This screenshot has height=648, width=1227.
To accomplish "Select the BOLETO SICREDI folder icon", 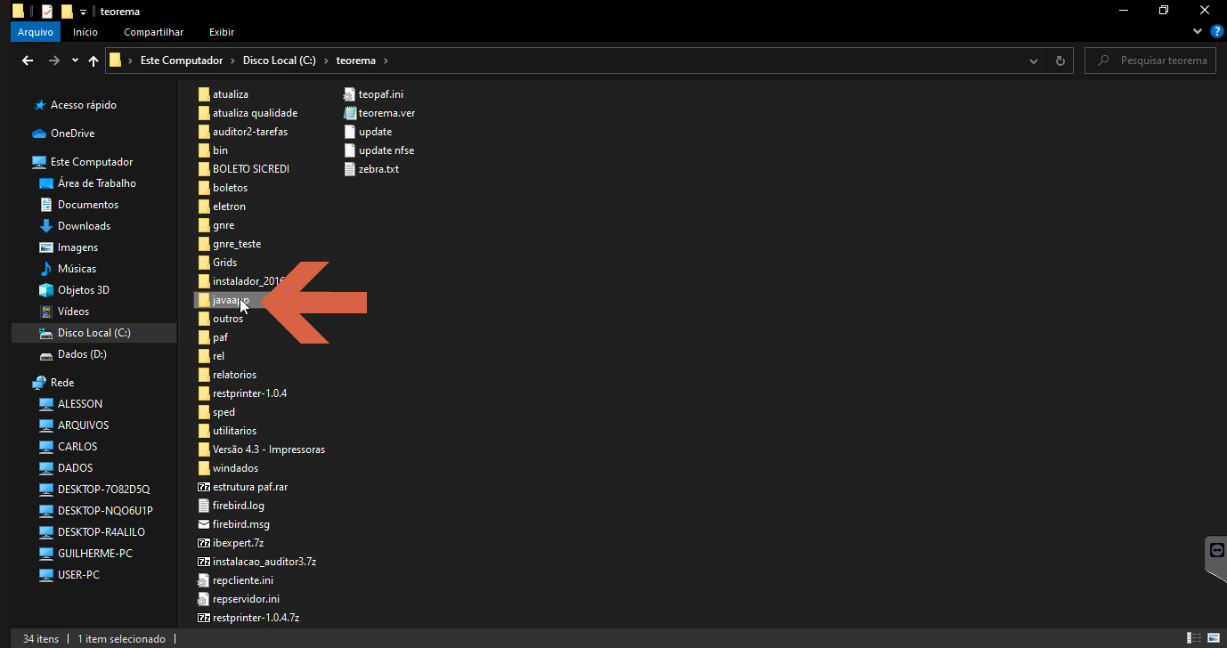I will pos(204,169).
